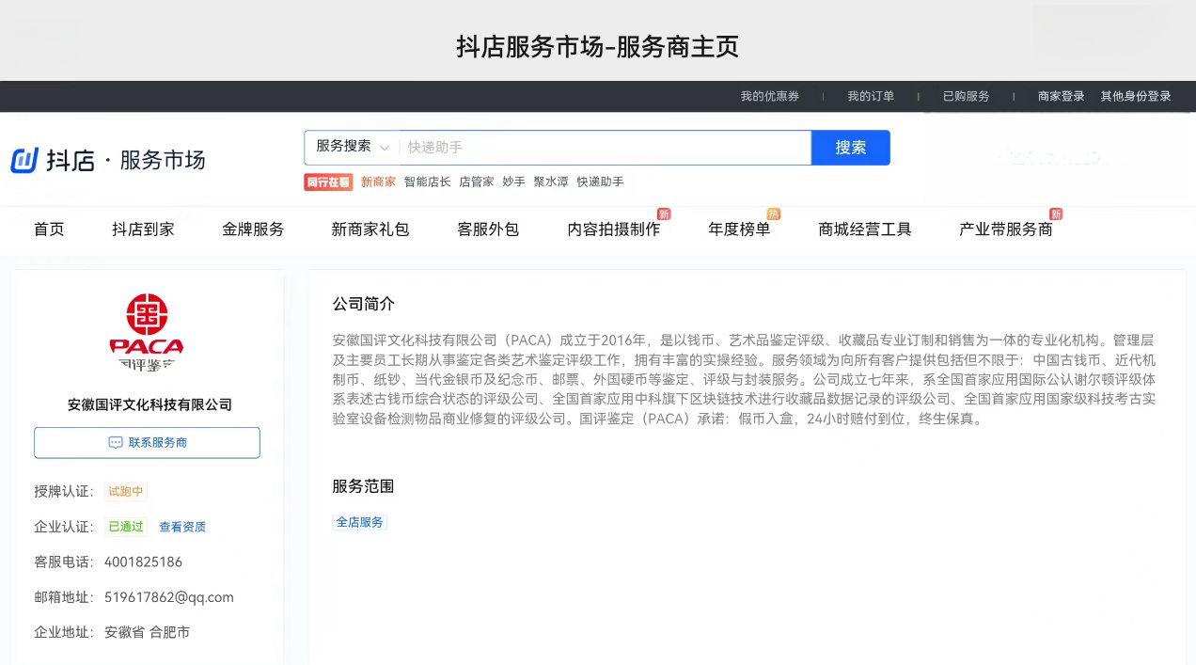Click the 查看资质 link
This screenshot has width=1196, height=665.
point(182,527)
